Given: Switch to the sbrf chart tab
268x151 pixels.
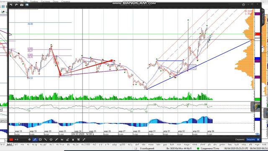Looking at the screenshot, I should pos(137,144).
